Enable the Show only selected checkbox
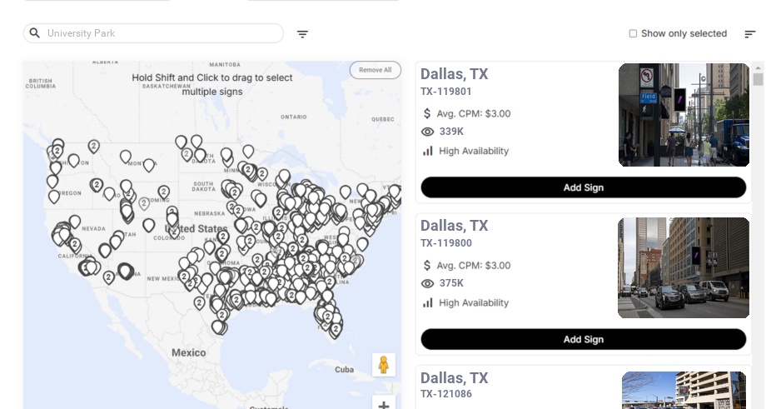766x409 pixels. tap(633, 33)
